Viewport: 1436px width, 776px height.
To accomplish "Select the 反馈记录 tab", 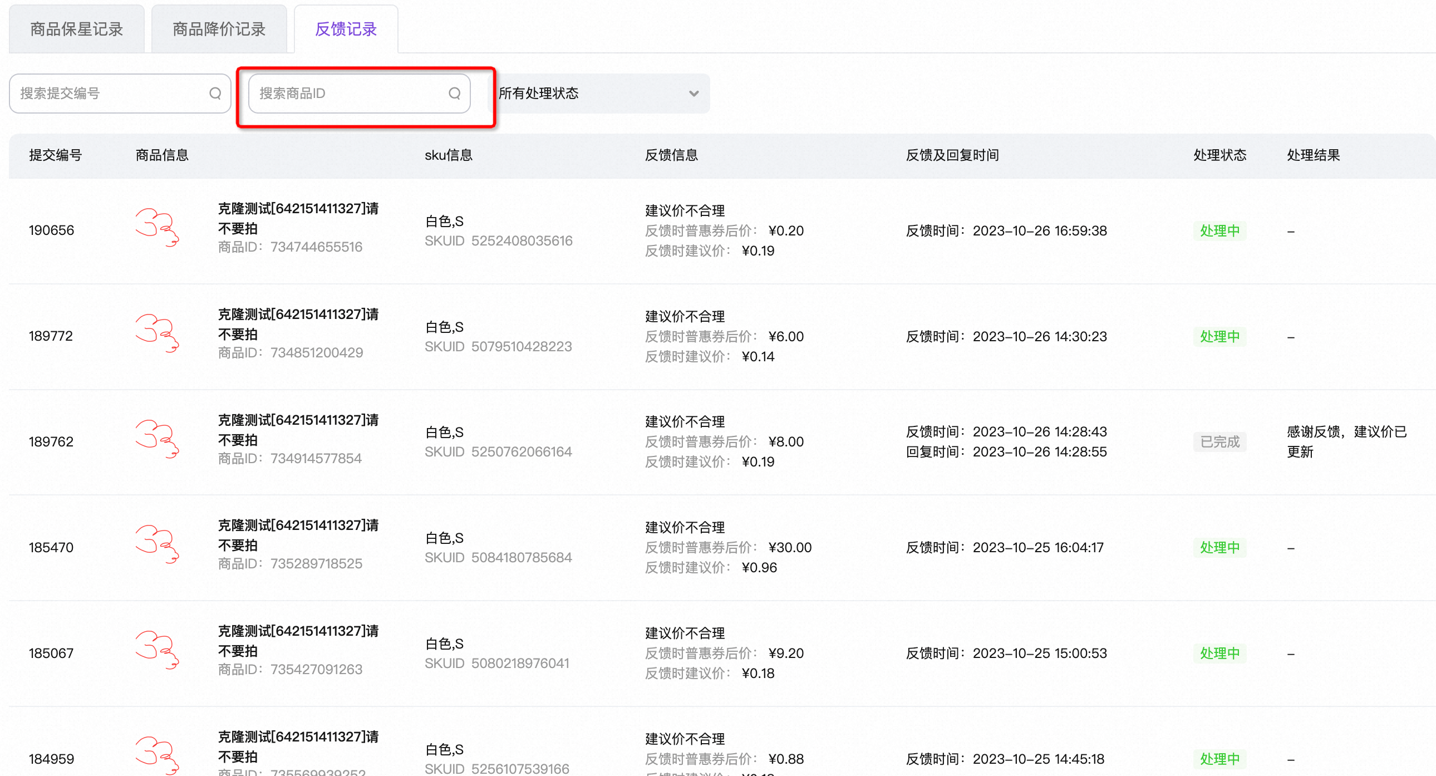I will (x=346, y=29).
